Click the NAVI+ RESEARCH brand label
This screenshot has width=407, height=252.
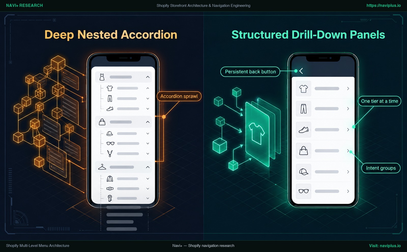[x=24, y=5]
